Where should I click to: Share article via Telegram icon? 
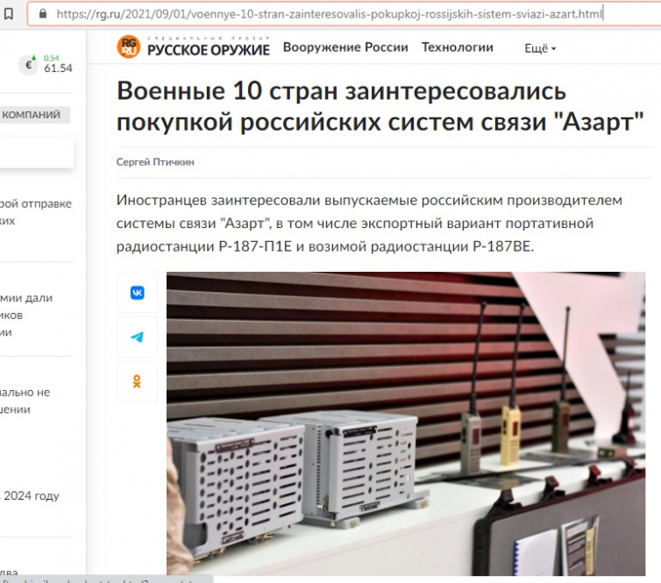[x=137, y=337]
